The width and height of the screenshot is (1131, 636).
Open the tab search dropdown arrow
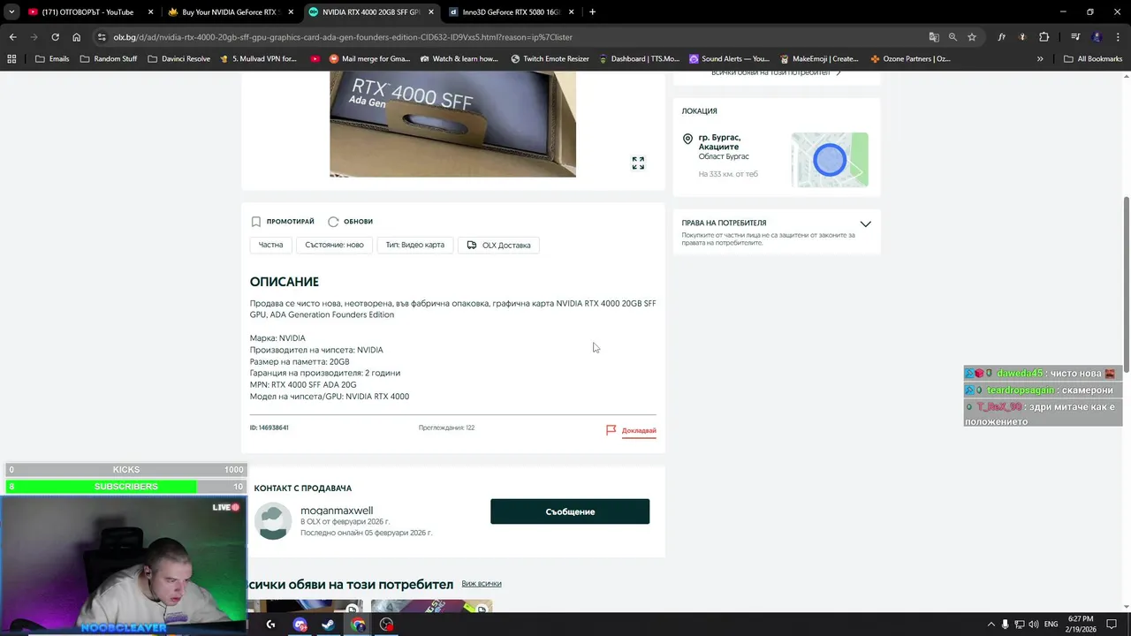pyautogui.click(x=11, y=12)
